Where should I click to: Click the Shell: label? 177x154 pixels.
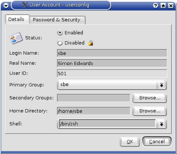tap(16, 124)
